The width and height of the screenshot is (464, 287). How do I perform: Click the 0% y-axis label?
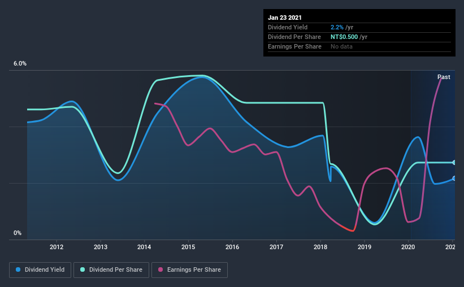(x=18, y=233)
